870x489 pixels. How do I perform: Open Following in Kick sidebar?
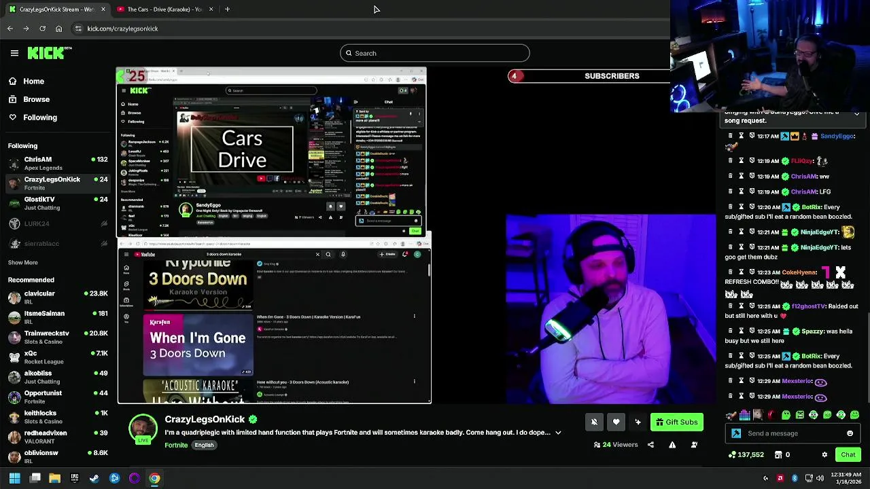pos(33,117)
